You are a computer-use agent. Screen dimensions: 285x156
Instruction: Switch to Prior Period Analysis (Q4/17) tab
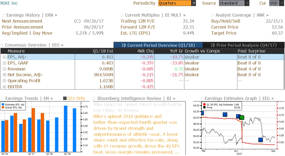pyautogui.click(x=244, y=45)
